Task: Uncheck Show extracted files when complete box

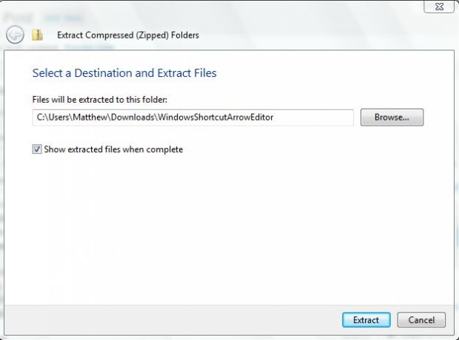Action: point(37,149)
